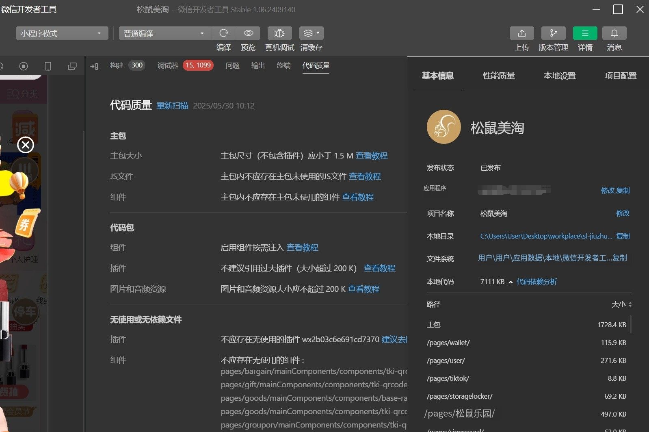Open the 普通编译 compile mode dropdown
The image size is (649, 432).
165,33
